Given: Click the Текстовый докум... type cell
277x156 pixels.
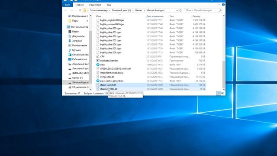Looking at the screenshot, I should 179,73.
